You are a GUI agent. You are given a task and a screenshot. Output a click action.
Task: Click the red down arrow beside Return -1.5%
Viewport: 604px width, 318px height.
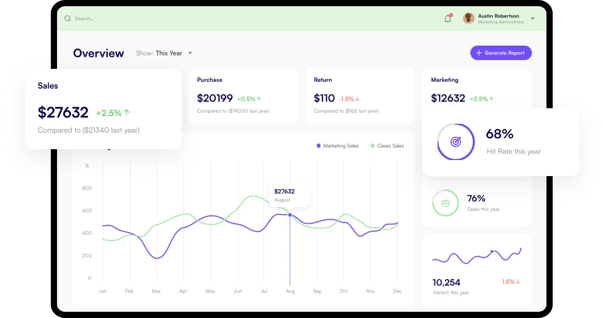tap(358, 99)
